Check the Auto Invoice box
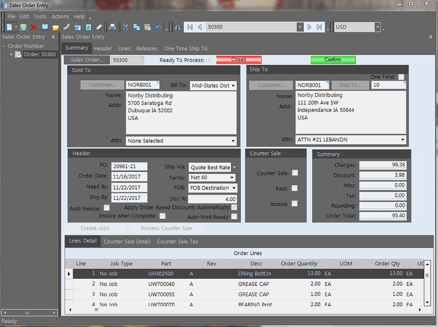The height and width of the screenshot is (327, 438). (x=106, y=208)
